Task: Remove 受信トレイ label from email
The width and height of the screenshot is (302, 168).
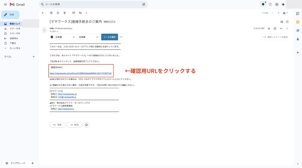Action: 114,22
